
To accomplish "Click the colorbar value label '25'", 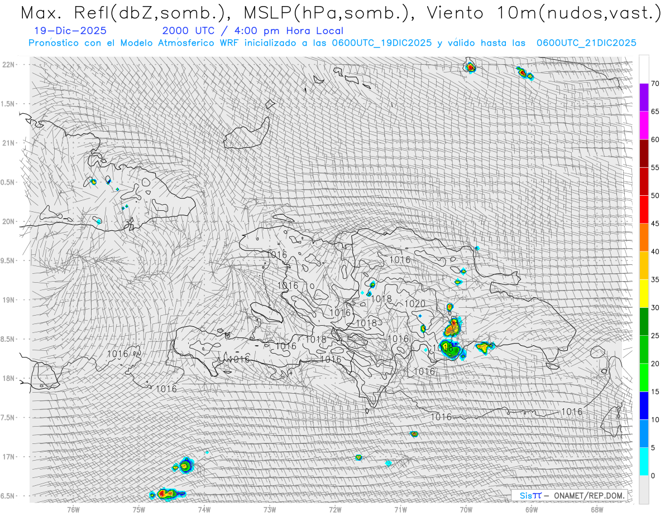I will click(x=655, y=336).
